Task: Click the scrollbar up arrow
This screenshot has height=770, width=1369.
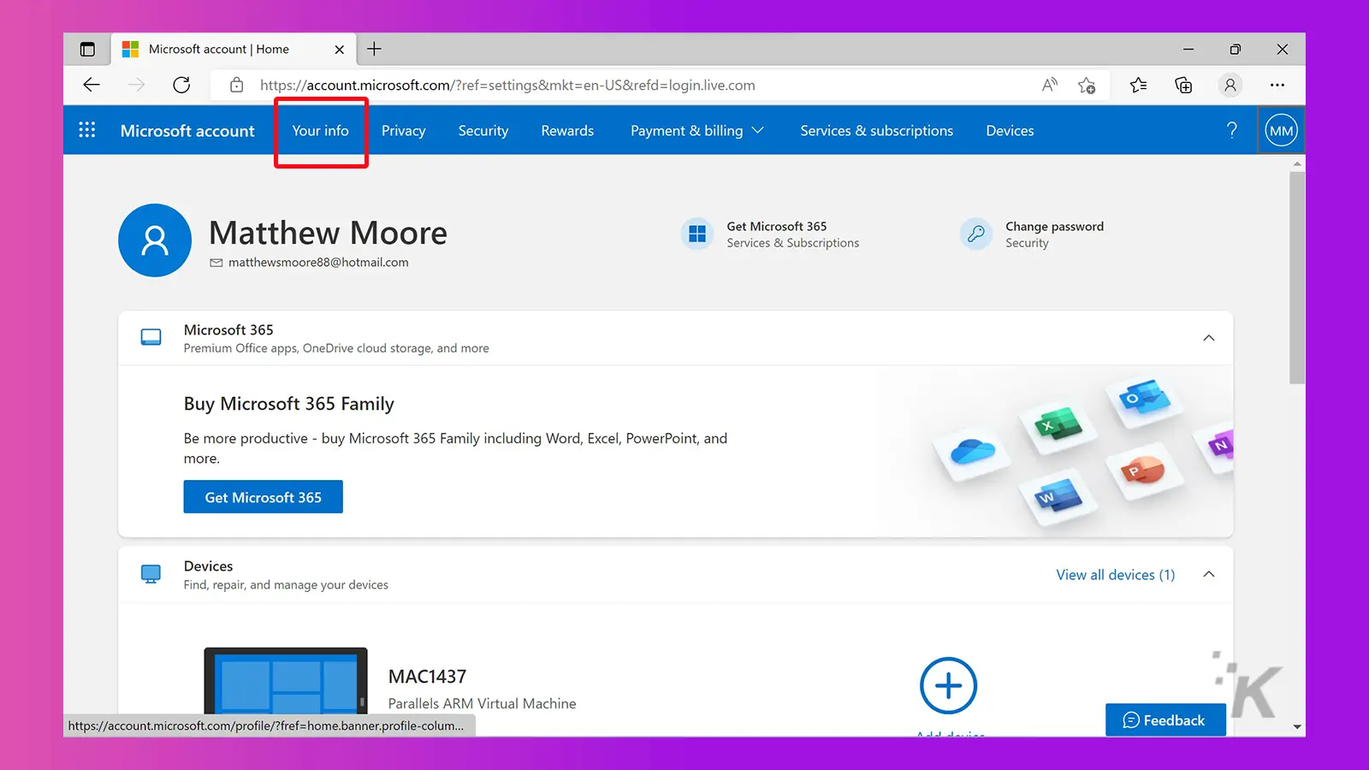Action: (1297, 163)
